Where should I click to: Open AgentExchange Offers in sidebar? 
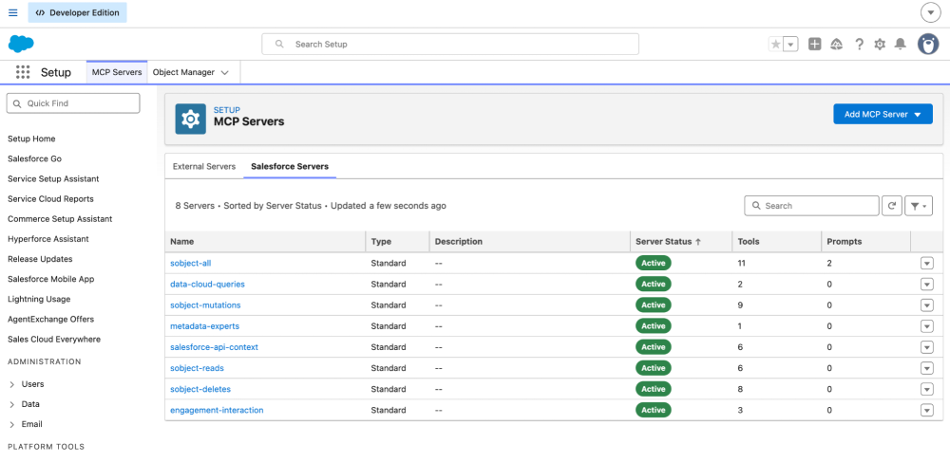point(51,319)
